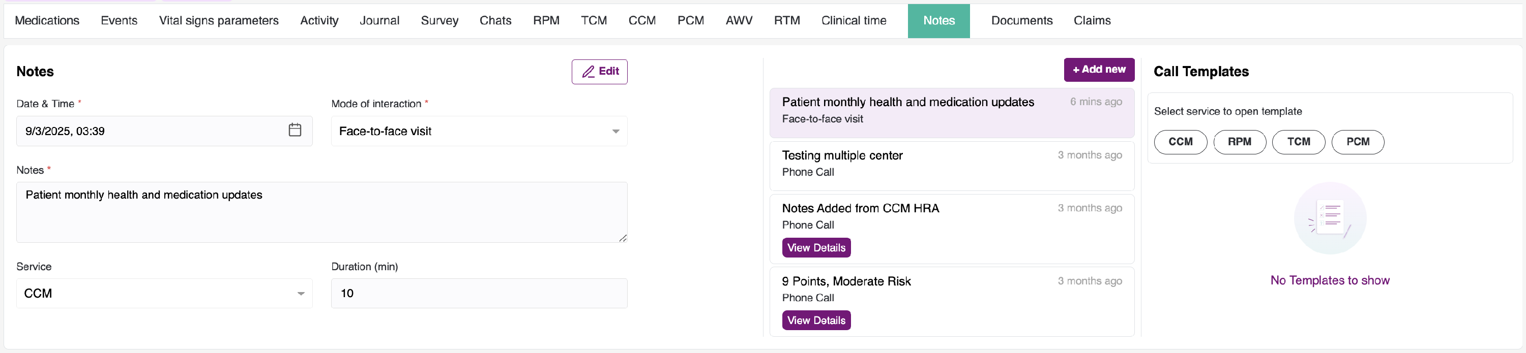Open the Testing multiple center note
Viewport: 1526px width, 353px height.
click(951, 164)
